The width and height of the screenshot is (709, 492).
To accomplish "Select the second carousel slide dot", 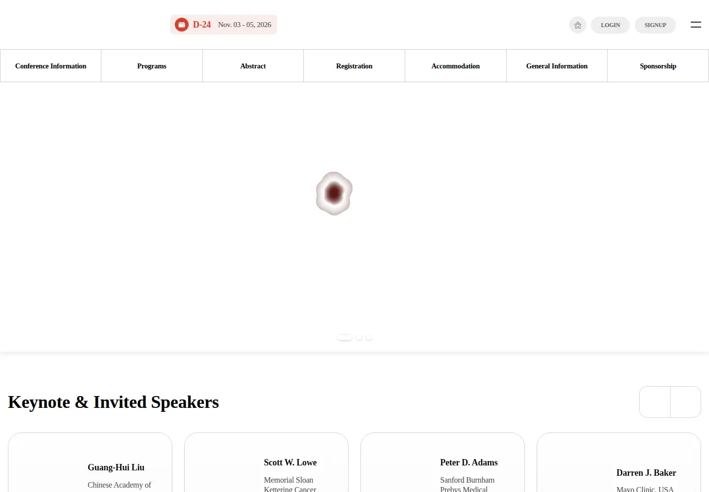I will click(x=359, y=338).
